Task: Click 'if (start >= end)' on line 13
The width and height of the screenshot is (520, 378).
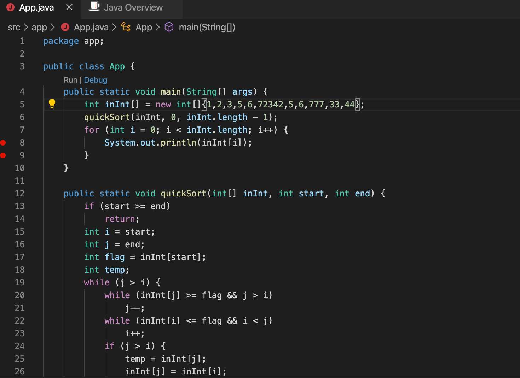Action: pos(127,206)
